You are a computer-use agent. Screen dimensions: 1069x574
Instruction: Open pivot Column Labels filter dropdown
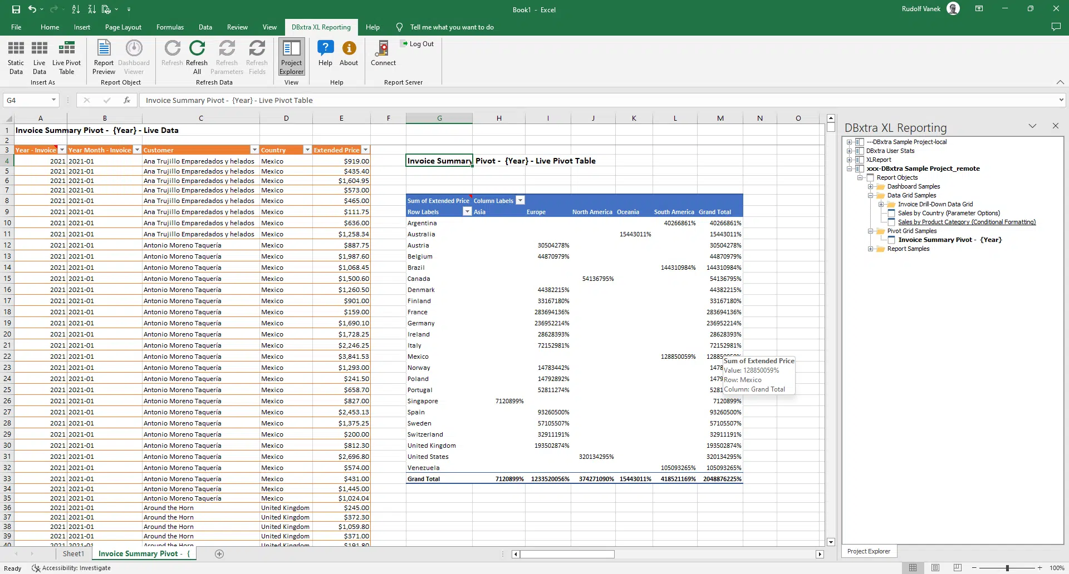click(520, 201)
